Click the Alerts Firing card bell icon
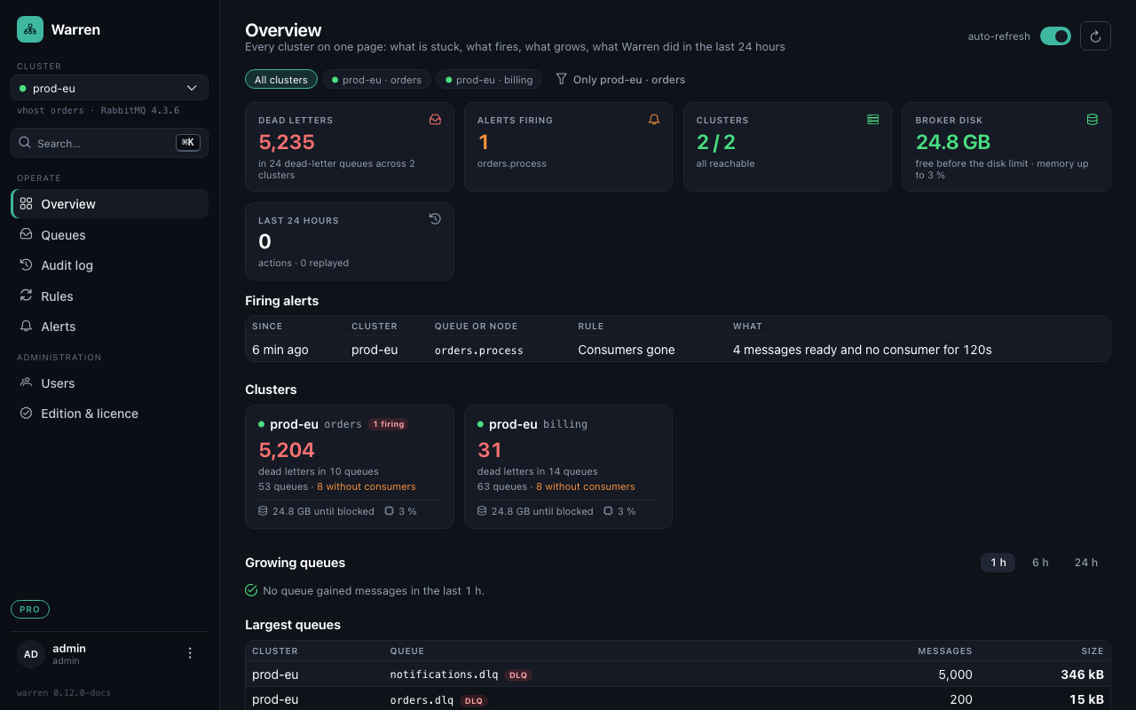 (654, 119)
